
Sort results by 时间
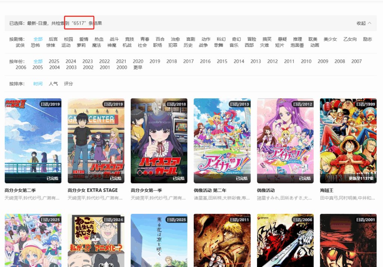38,83
